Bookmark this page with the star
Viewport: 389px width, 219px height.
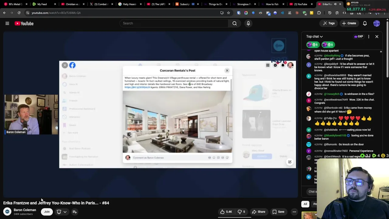[x=229, y=13]
